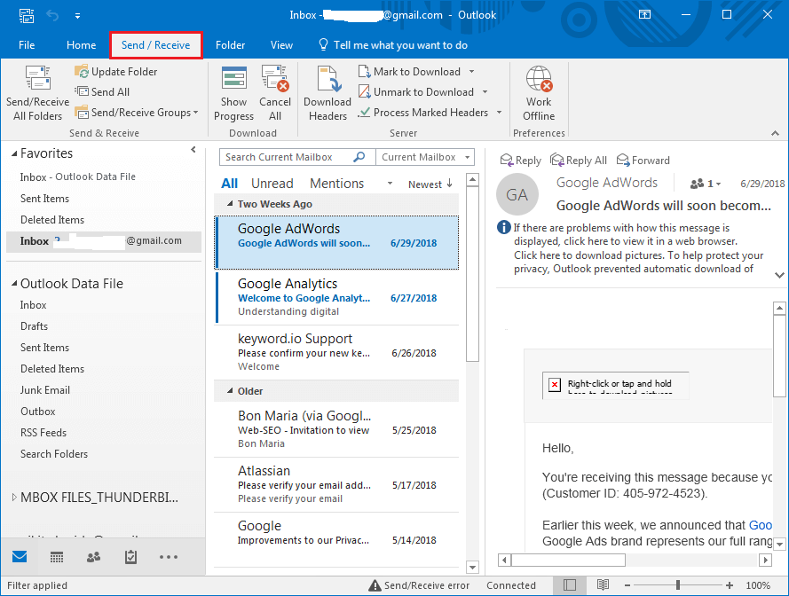Collapse the ribbon
Screen dimensions: 789x596
pos(775,133)
